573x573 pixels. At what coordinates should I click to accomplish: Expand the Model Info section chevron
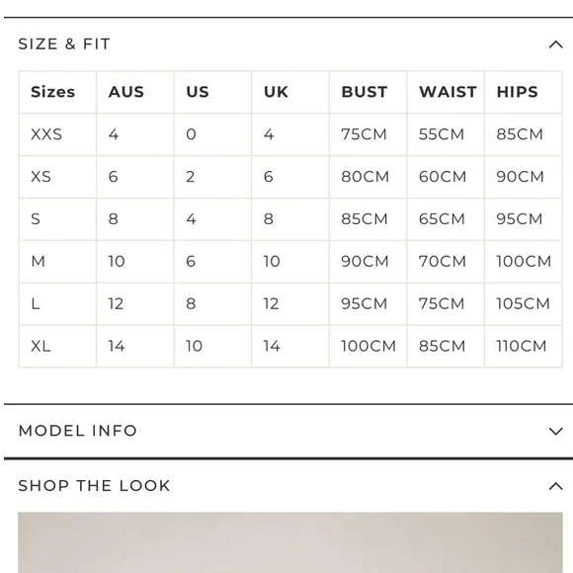pos(555,431)
